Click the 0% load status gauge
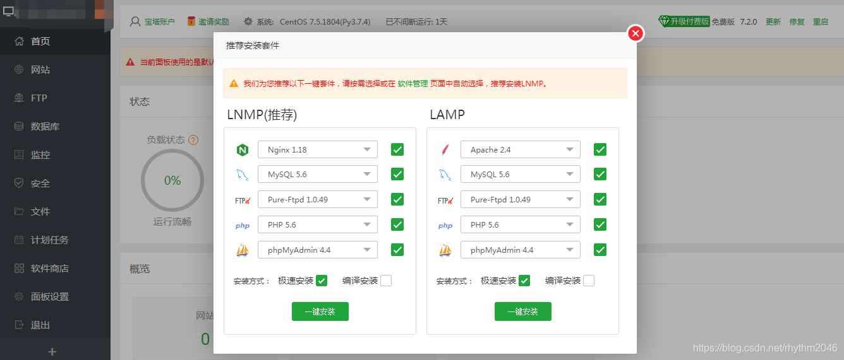This screenshot has width=844, height=360. [172, 180]
